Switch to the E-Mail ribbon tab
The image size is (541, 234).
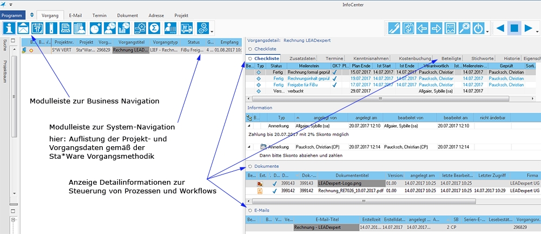coord(75,15)
